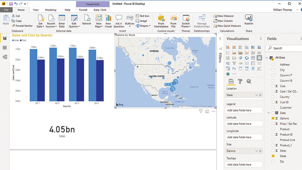Open the Format paint roller pane

[x=240, y=81]
